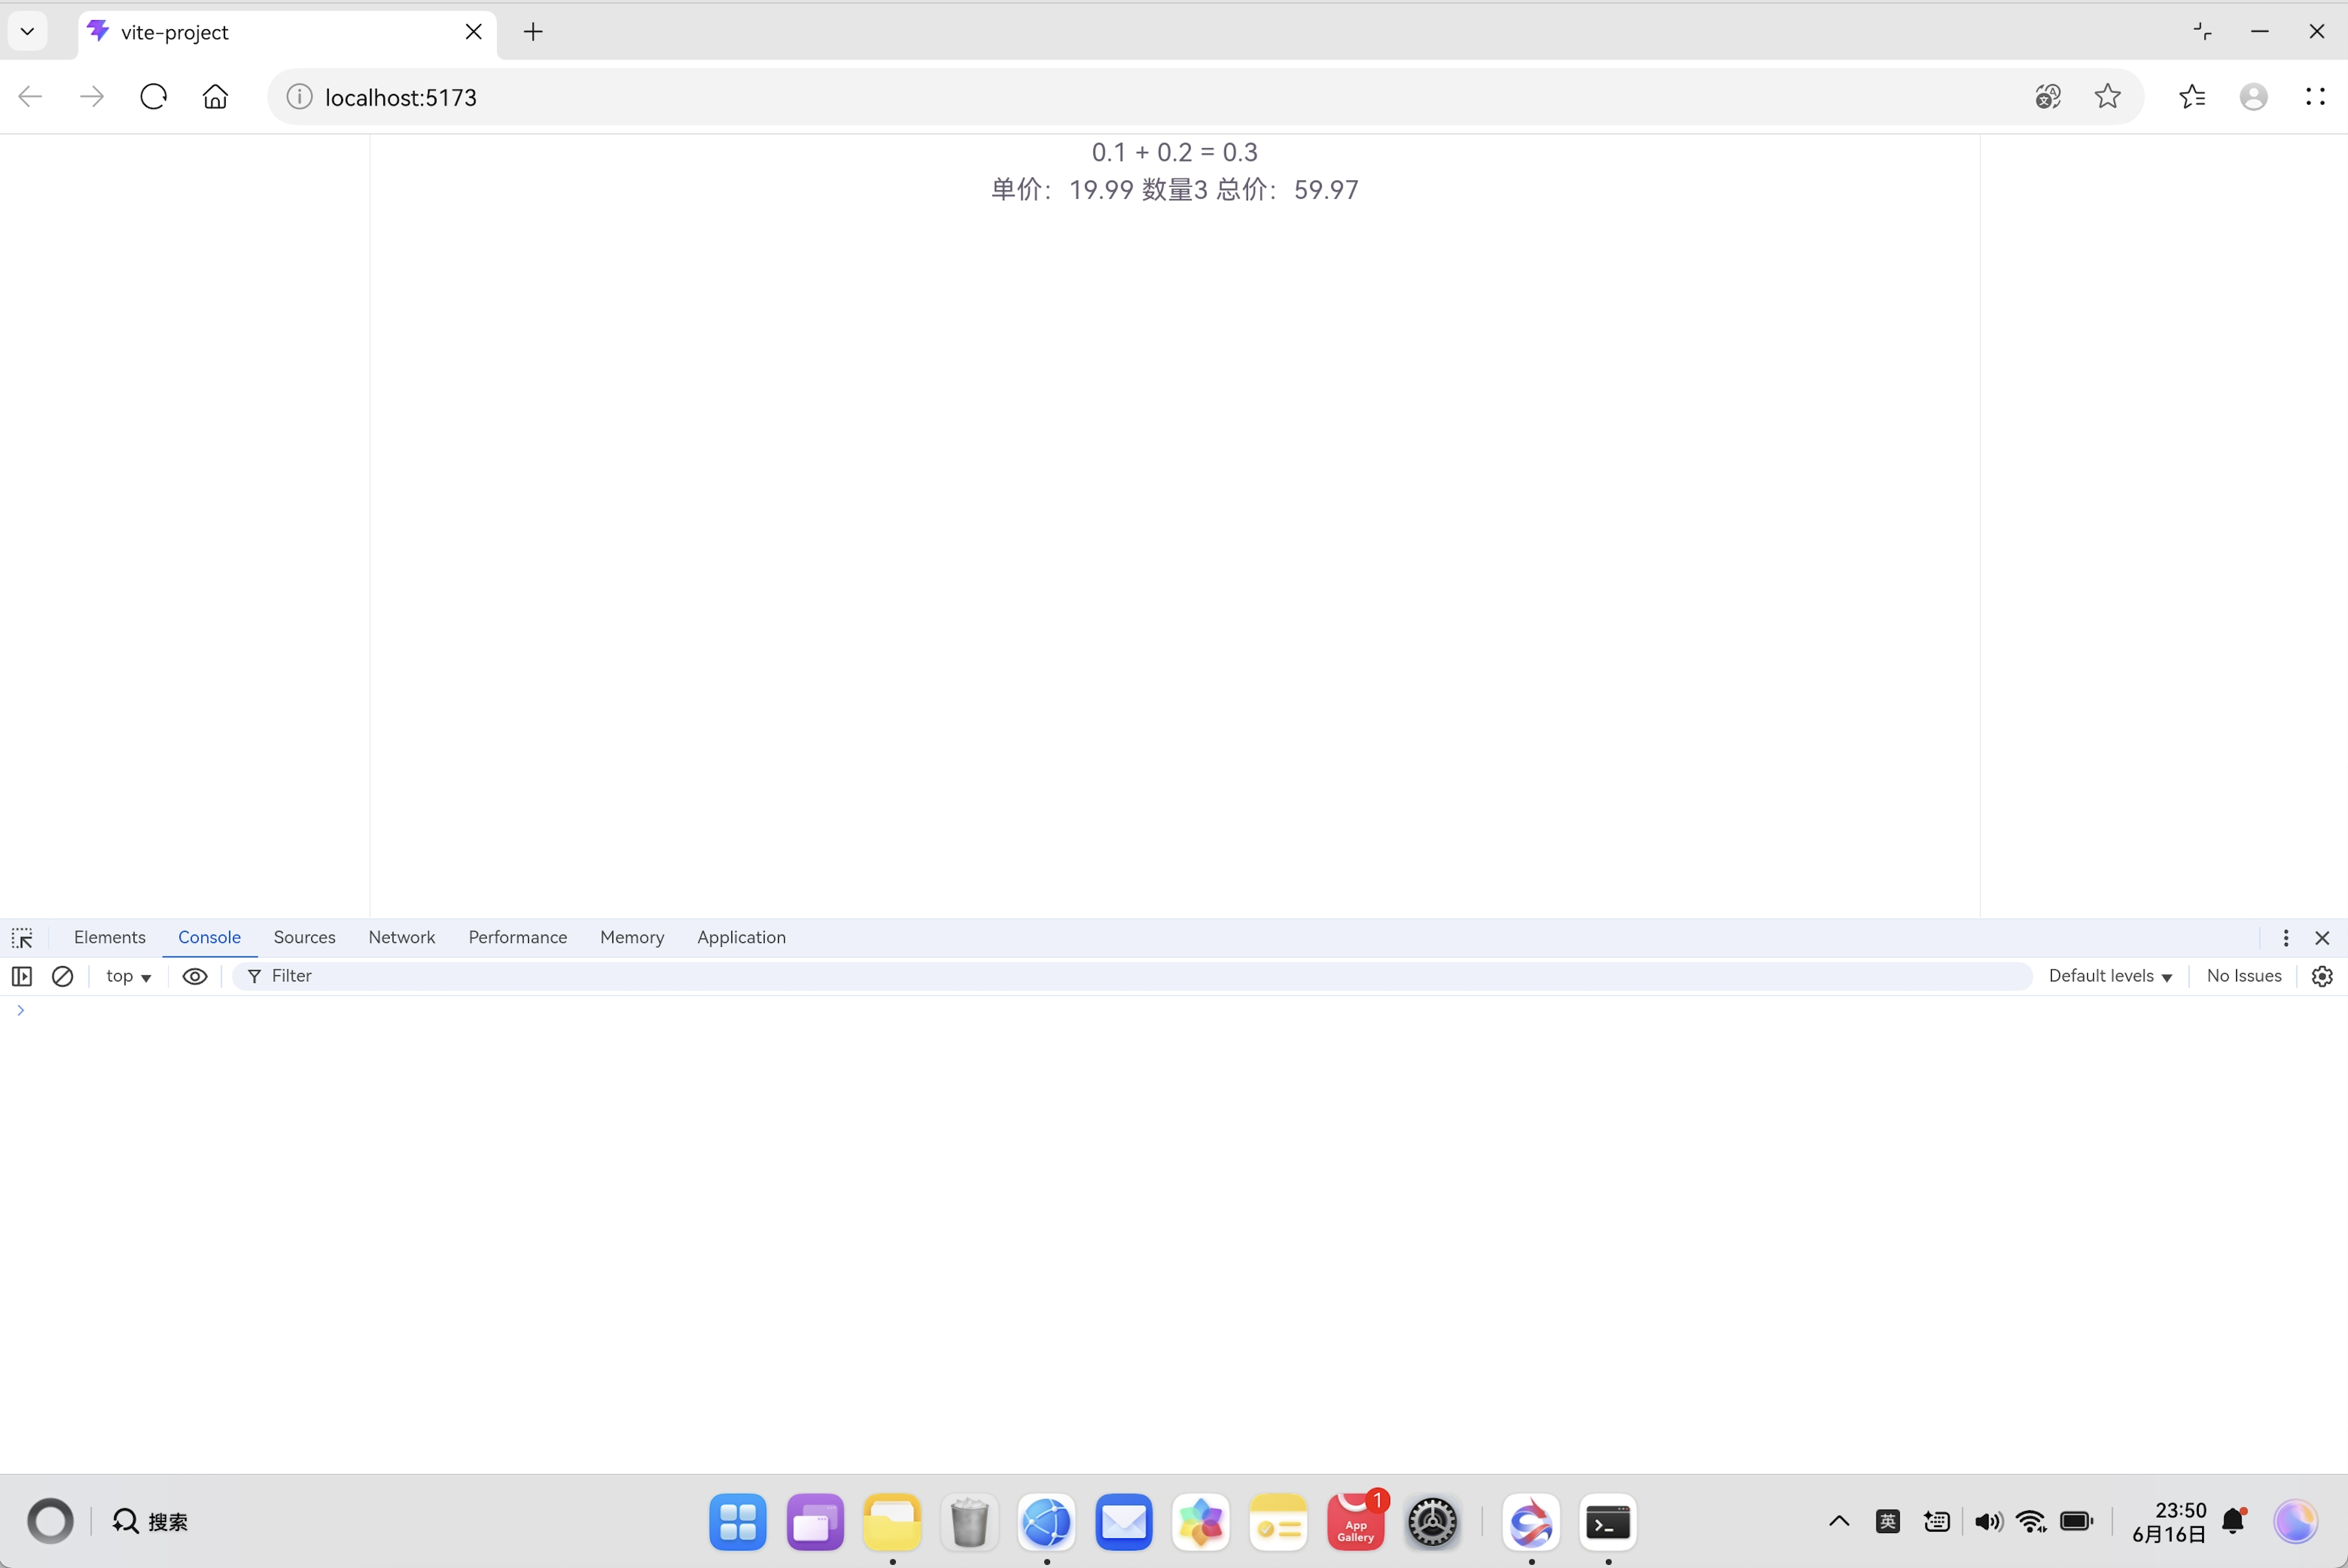Reload the current page
Viewport: 2348px width, 1568px height.
(x=153, y=97)
